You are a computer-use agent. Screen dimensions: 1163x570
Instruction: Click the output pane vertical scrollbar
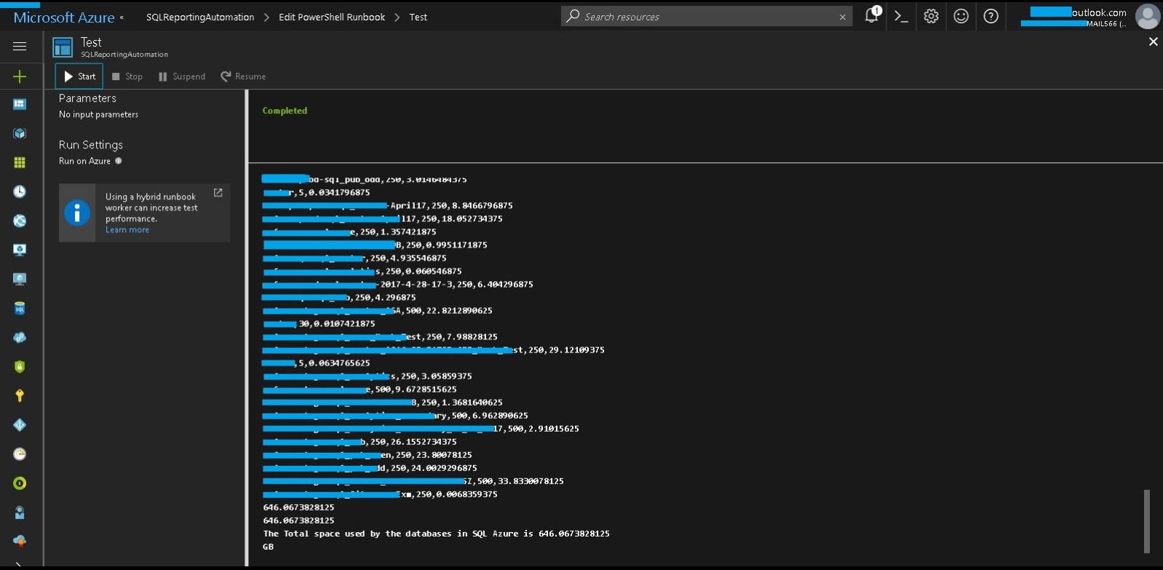pos(1147,520)
